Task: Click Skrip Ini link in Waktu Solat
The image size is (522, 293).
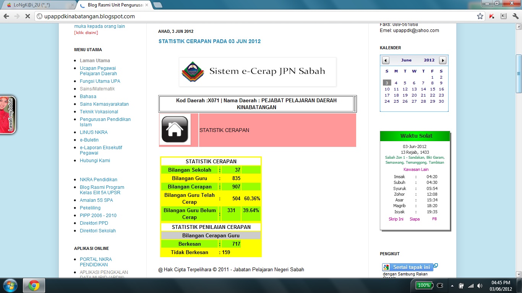Action: pyautogui.click(x=396, y=219)
